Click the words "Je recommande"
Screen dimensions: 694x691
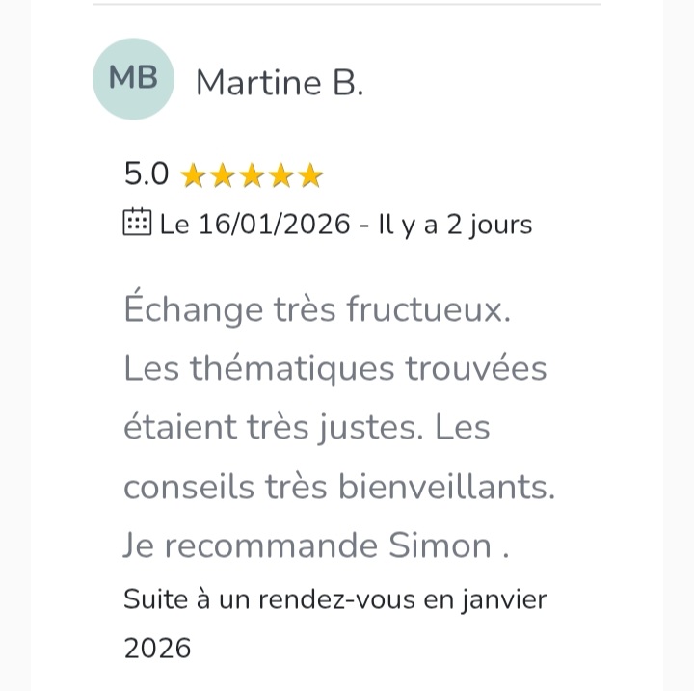251,545
